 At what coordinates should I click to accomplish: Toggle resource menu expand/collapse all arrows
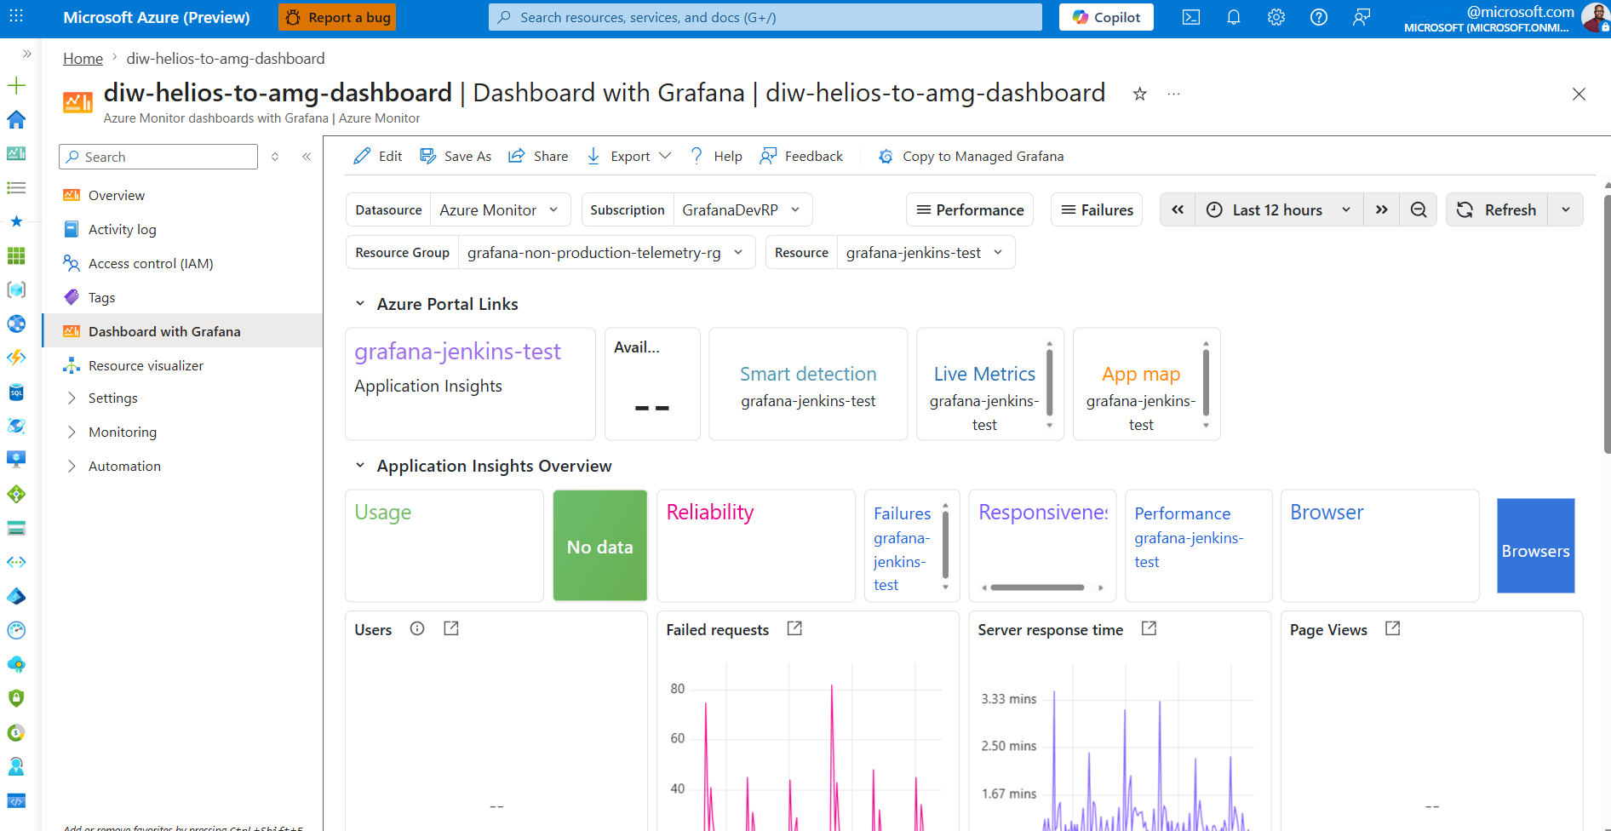point(275,157)
